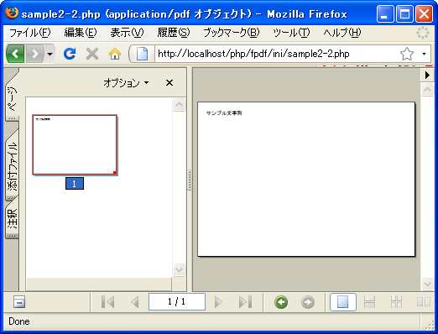Open the ヘルプ(H) menu
Screen dimensions: 438x334
(342, 33)
